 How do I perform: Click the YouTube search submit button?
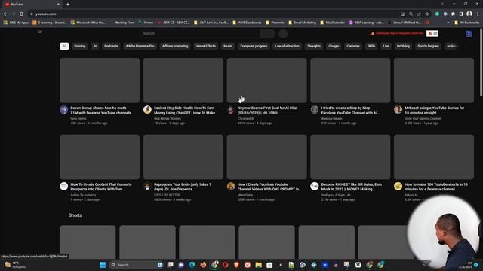[268, 33]
